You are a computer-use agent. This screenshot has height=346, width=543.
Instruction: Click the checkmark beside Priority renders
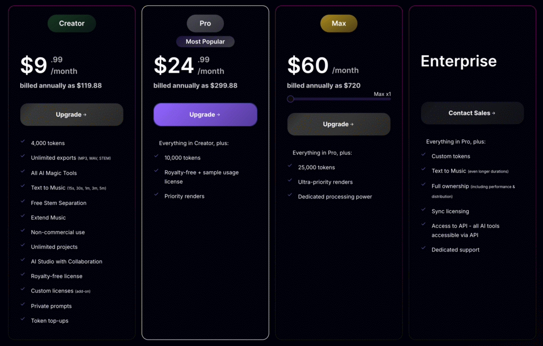pos(156,194)
